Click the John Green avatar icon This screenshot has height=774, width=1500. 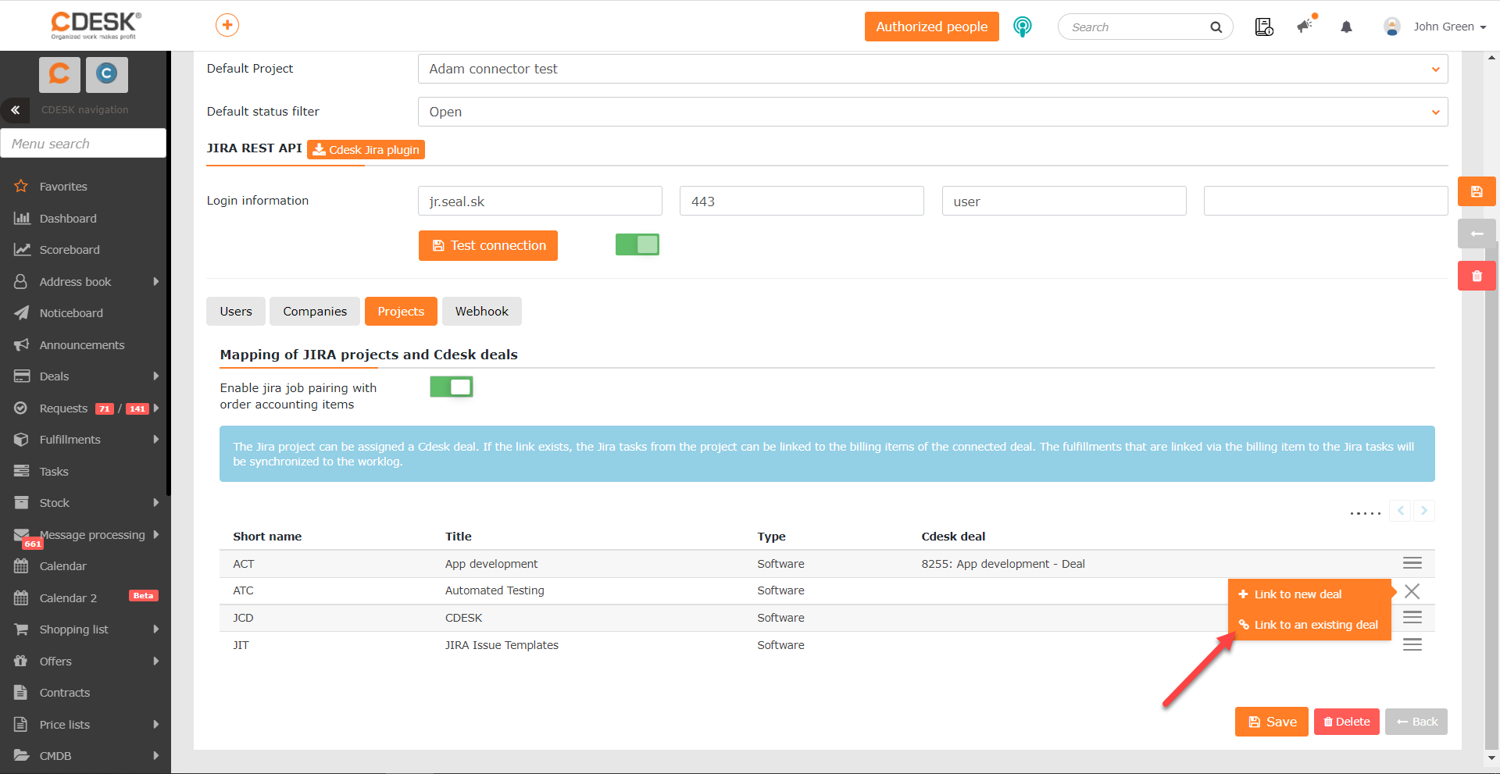point(1391,27)
